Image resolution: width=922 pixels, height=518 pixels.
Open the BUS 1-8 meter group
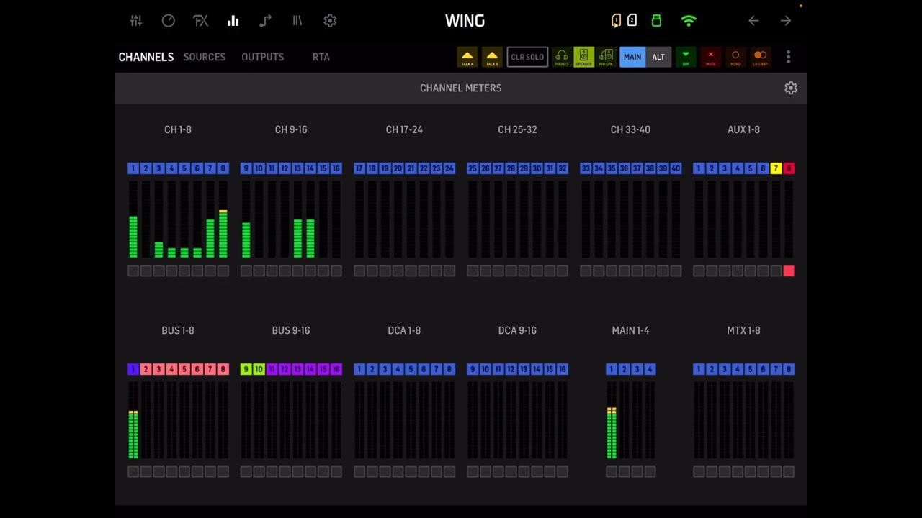pos(178,330)
